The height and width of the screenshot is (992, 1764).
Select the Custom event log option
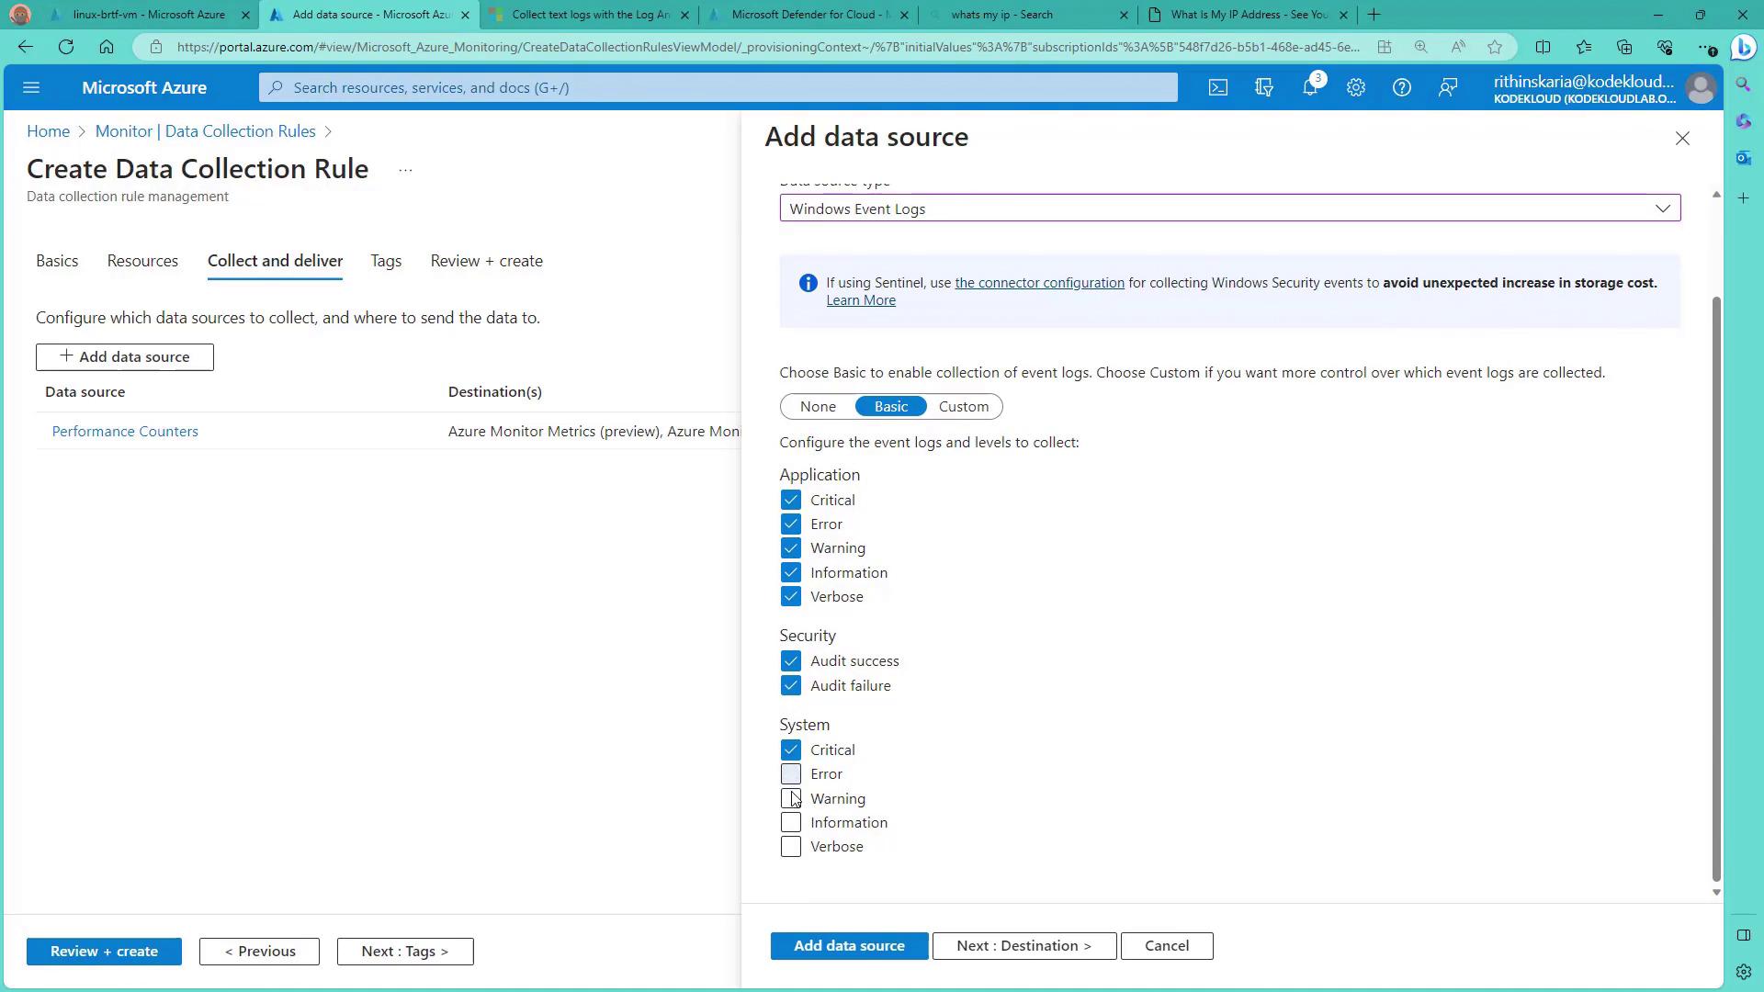963,406
